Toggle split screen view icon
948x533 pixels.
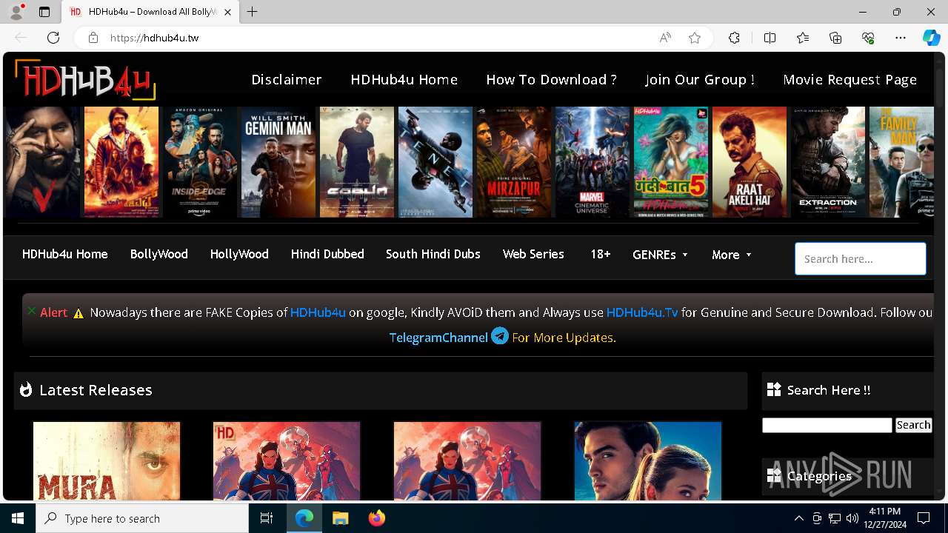click(770, 38)
